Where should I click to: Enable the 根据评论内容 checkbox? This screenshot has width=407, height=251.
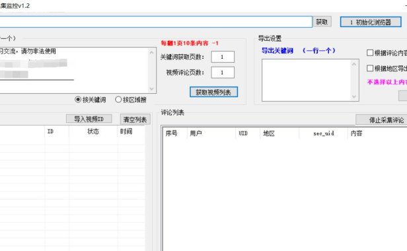pos(370,53)
